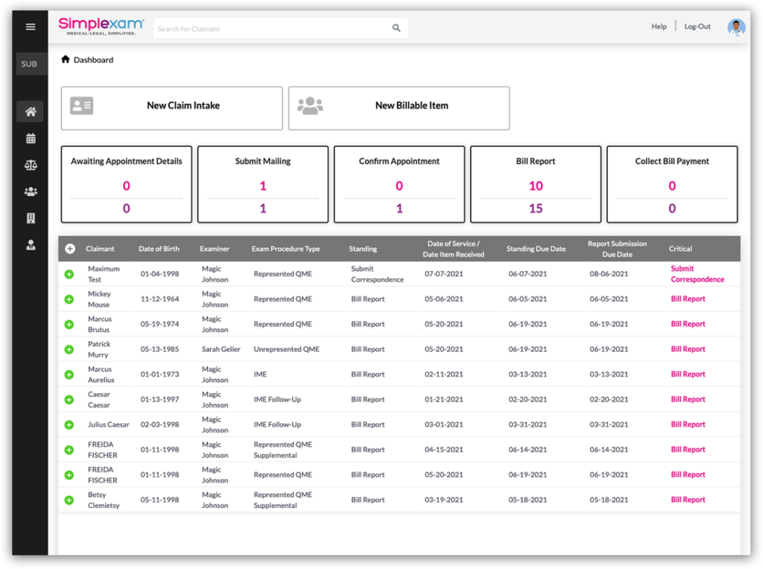The height and width of the screenshot is (569, 763).
Task: Expand the Caesar Caesar row
Action: tap(69, 400)
